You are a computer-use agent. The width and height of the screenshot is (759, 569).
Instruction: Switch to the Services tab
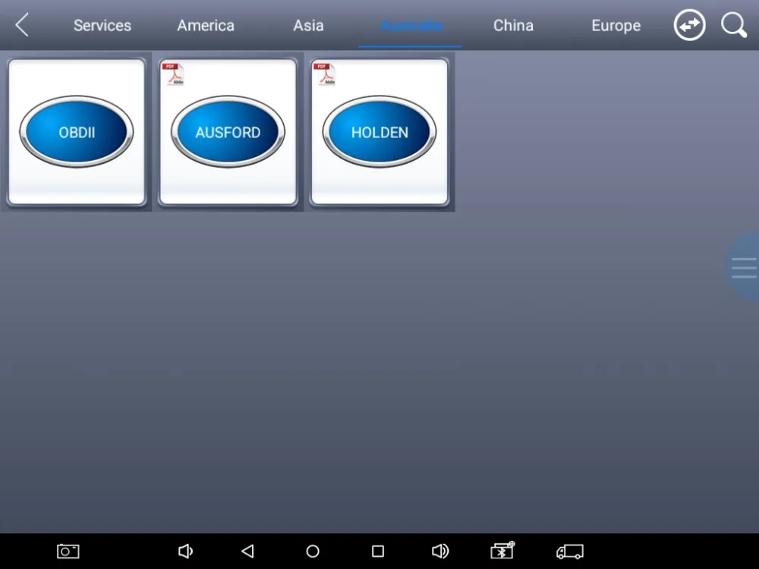[102, 25]
